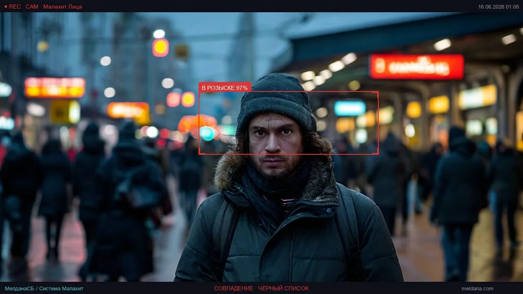Screen dimensions: 523x294
Task: Select the "СОВПАДЕНИЕ · ЧЁРНЫЙ СПИСОК" status
Action: pos(261,288)
